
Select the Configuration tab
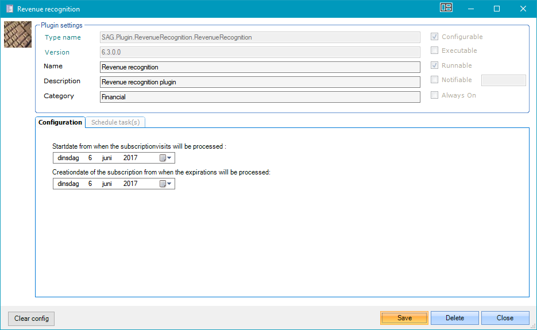click(x=60, y=122)
